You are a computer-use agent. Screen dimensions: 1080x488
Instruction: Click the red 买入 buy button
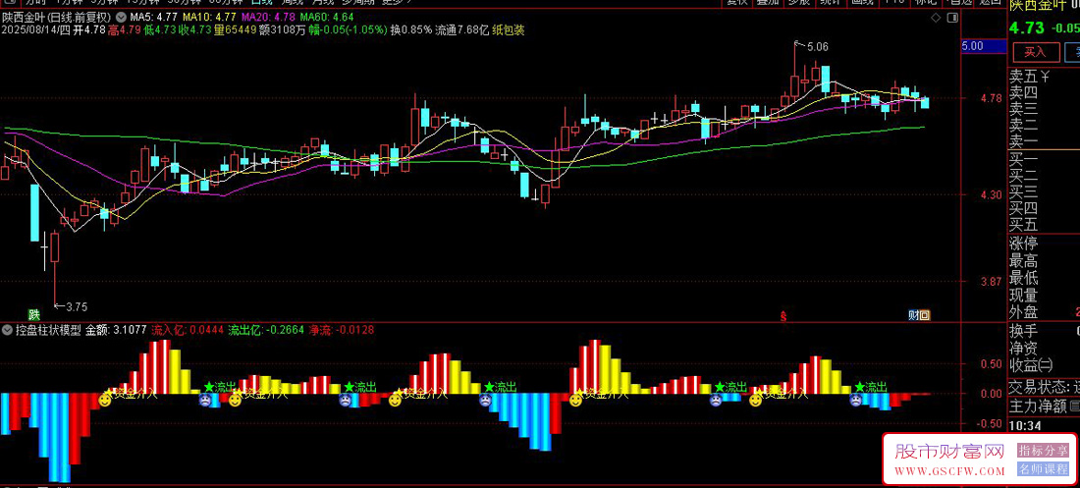(1035, 52)
